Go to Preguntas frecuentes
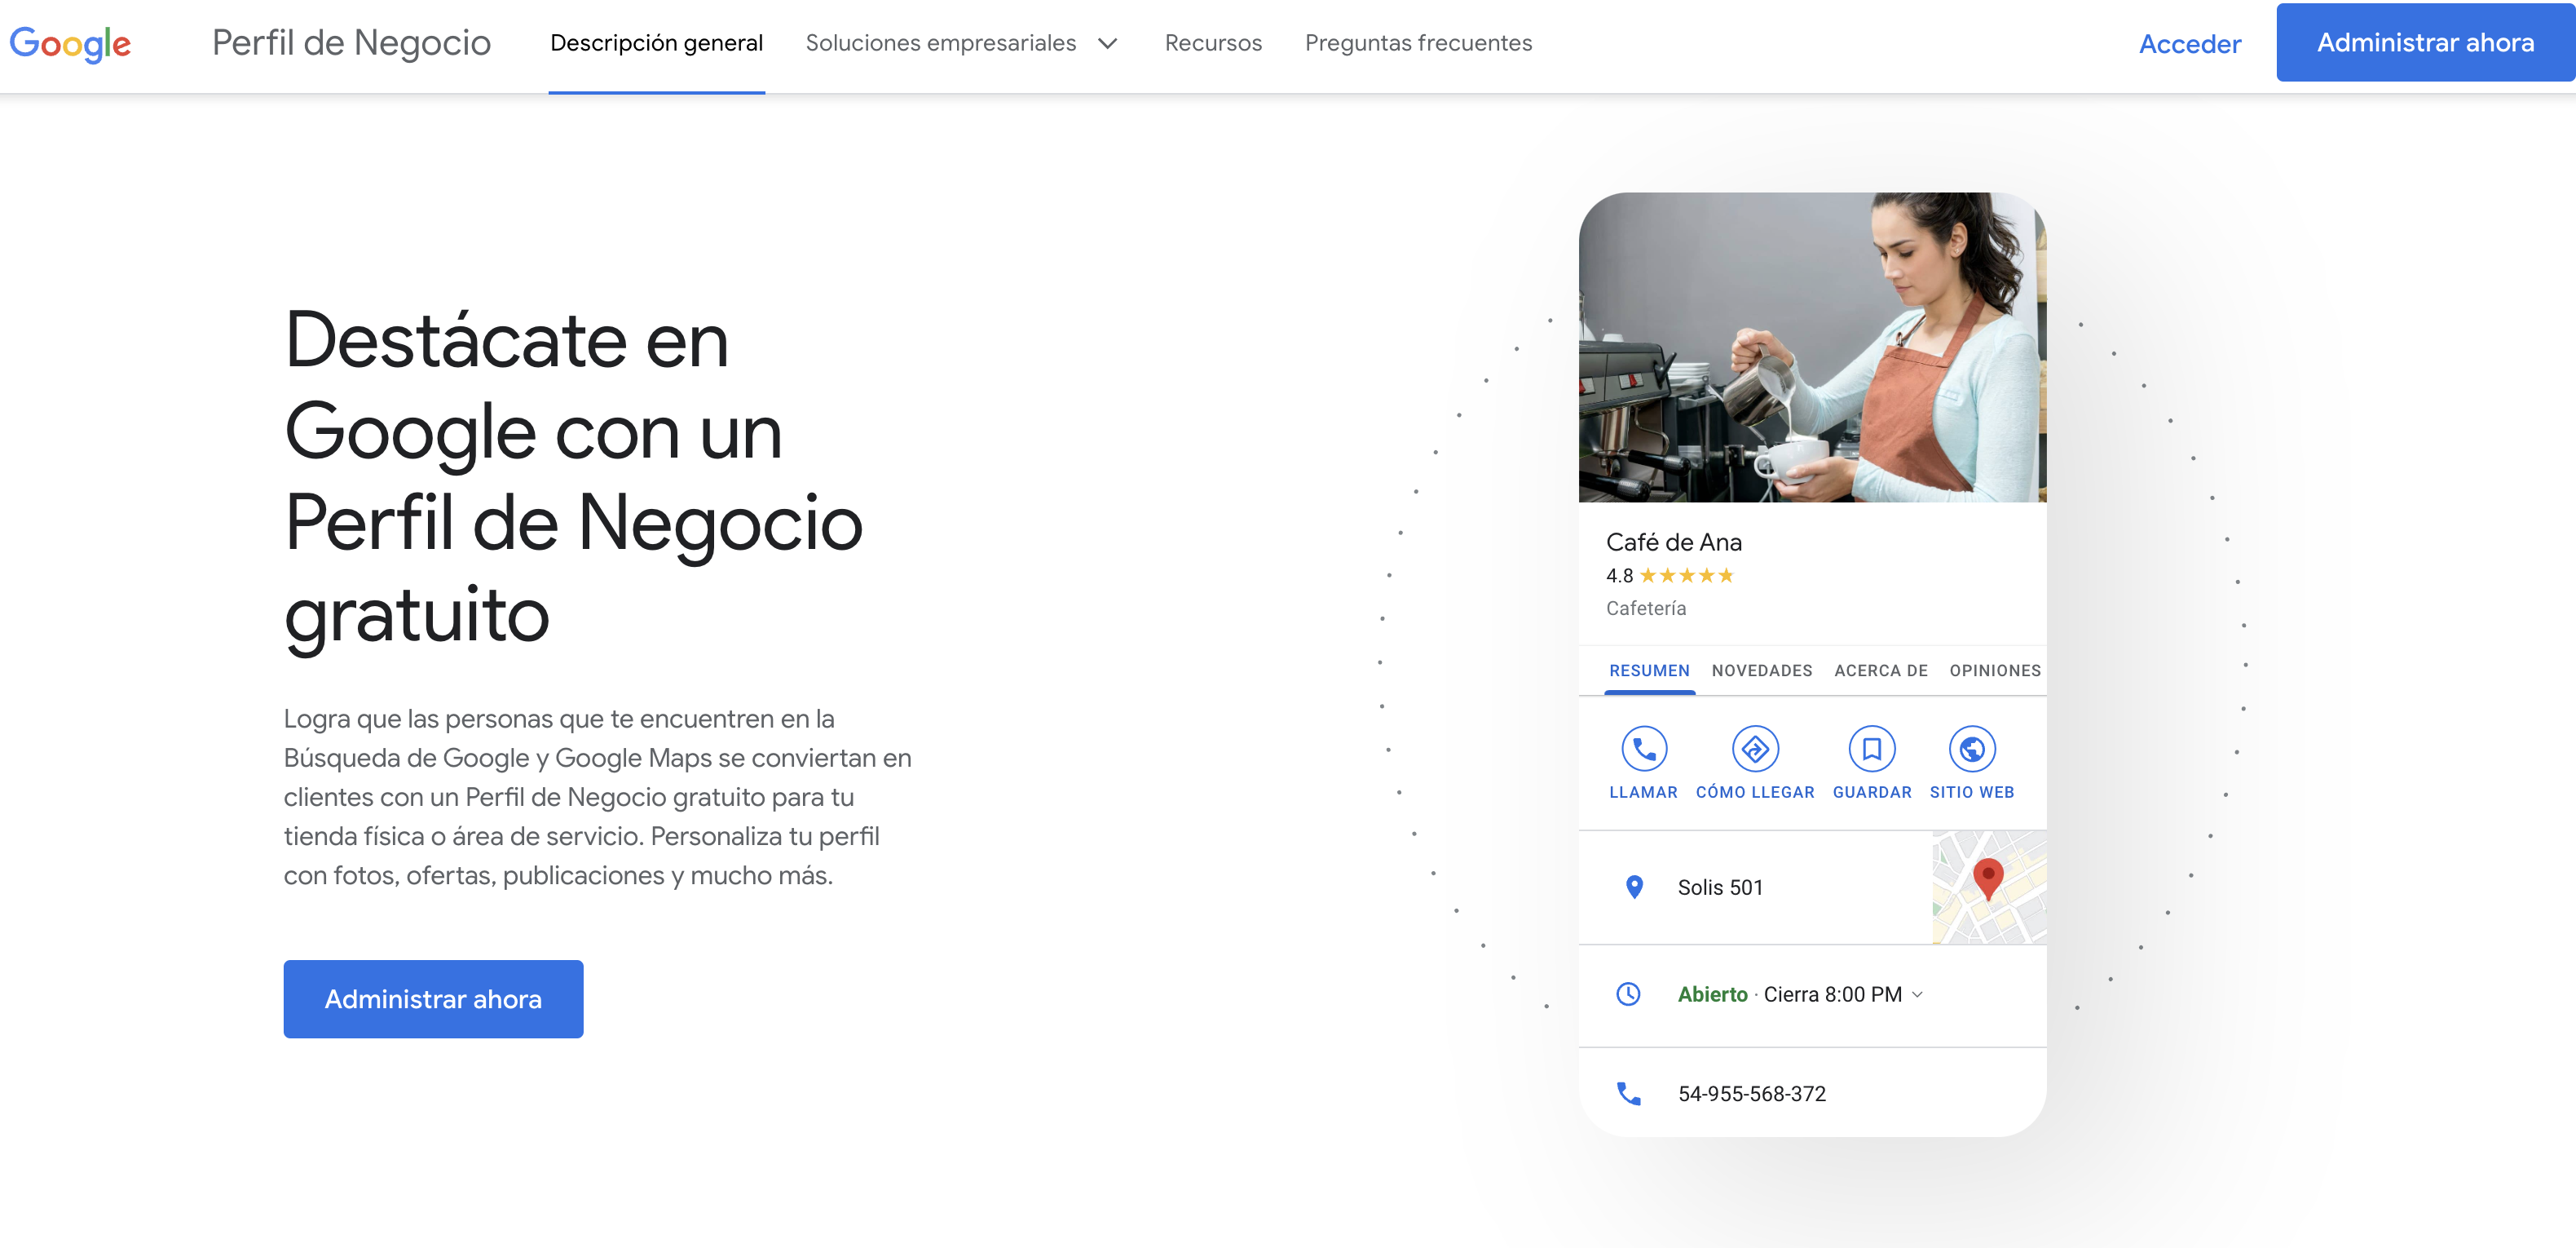This screenshot has height=1248, width=2576. coord(1417,43)
